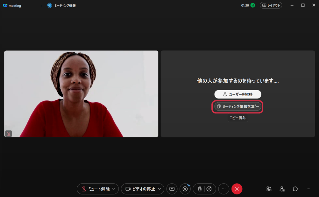Expand video options arrow beside ビデオの停止

click(159, 189)
